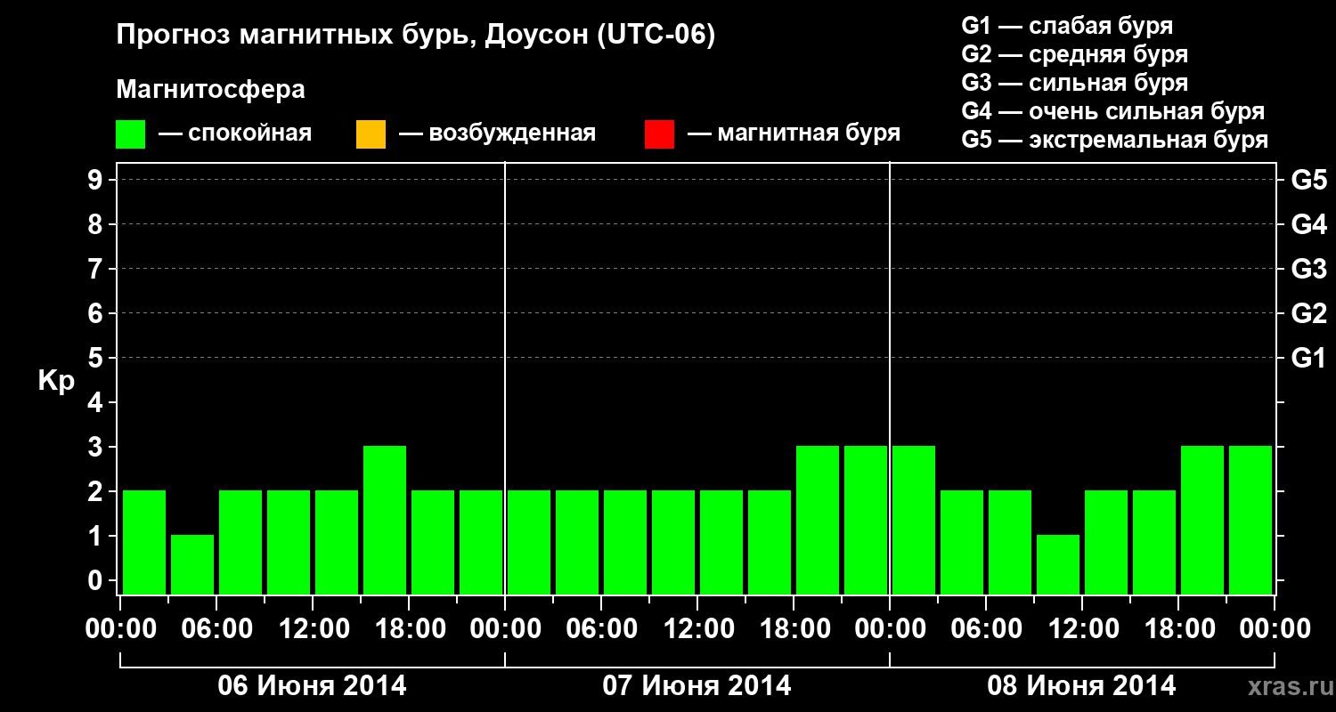Select the 08 June 06:00–09:00 bar

pyautogui.click(x=1010, y=542)
